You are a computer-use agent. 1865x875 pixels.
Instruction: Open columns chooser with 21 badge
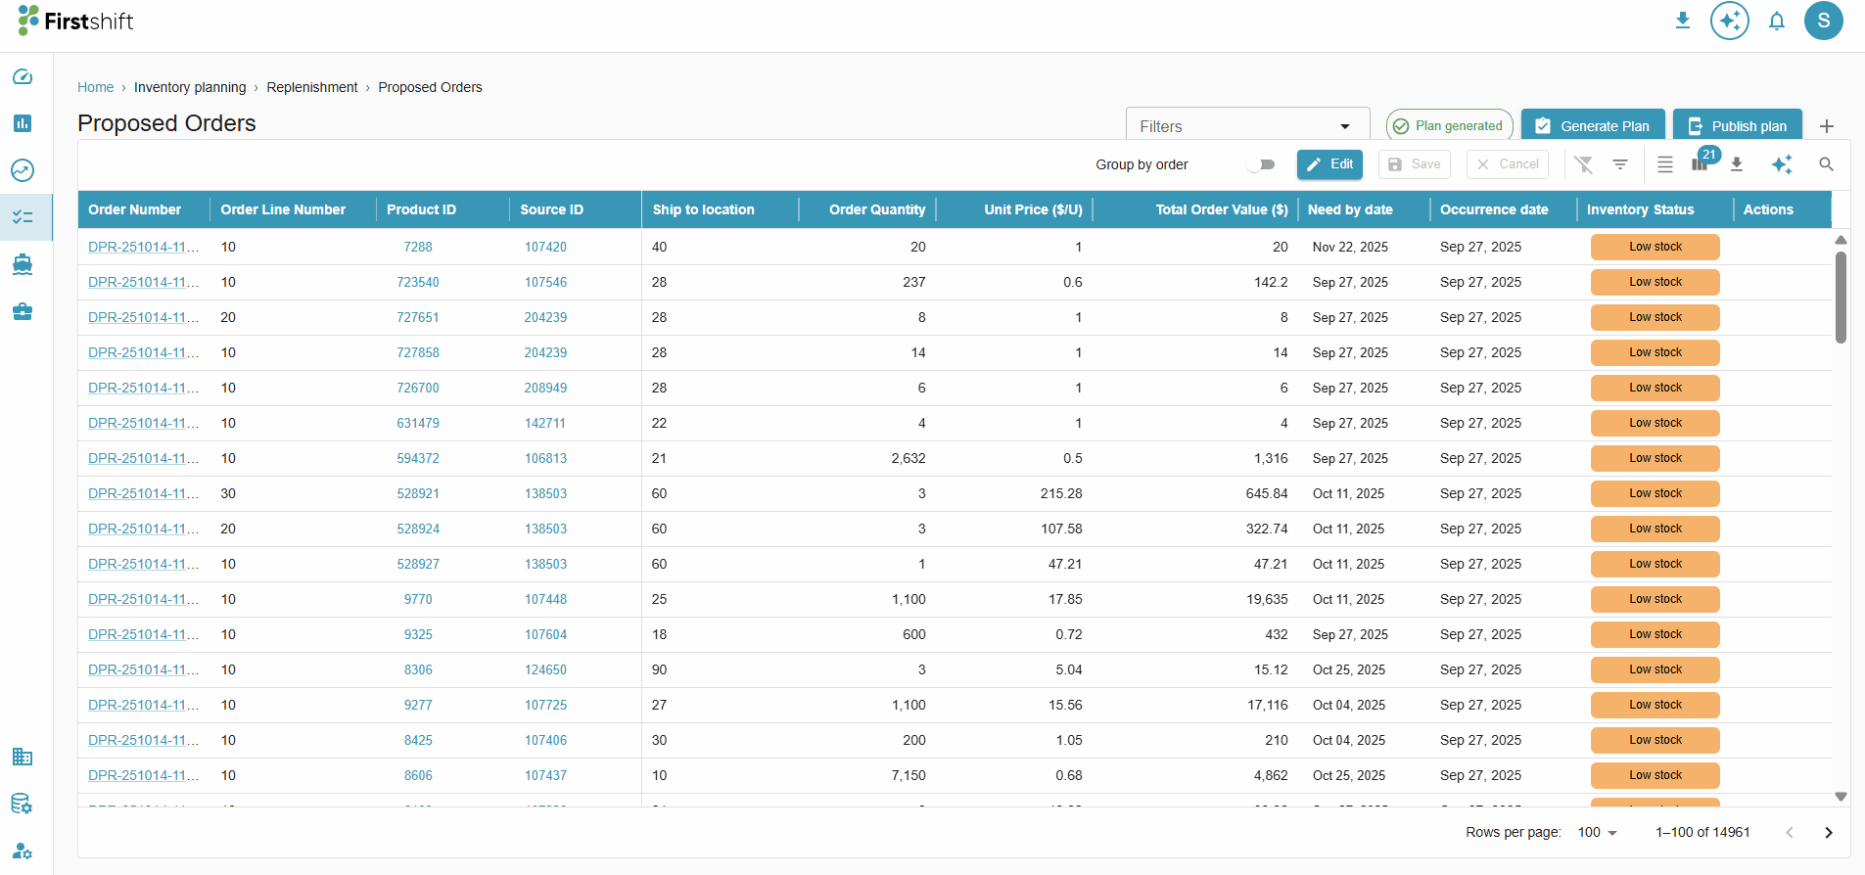(x=1702, y=162)
